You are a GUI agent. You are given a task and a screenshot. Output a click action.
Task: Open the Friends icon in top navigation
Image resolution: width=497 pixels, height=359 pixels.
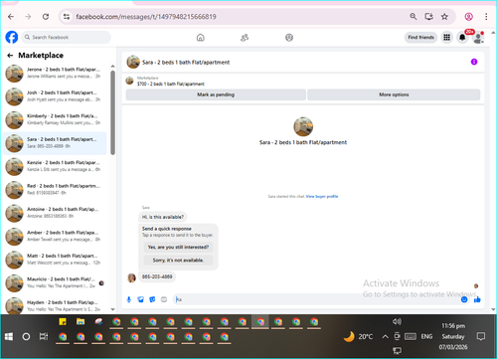(x=245, y=38)
